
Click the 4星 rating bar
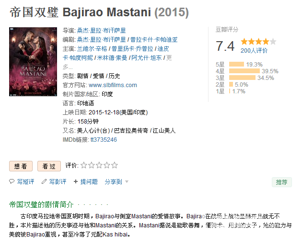(244, 71)
